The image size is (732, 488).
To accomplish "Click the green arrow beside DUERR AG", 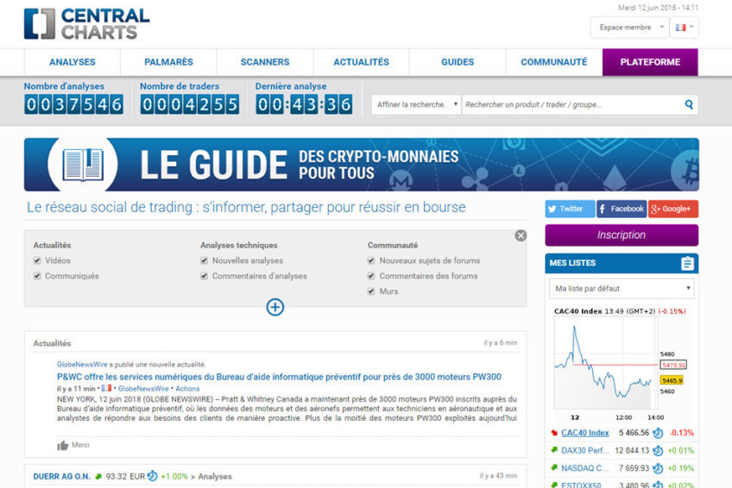I will (98, 476).
